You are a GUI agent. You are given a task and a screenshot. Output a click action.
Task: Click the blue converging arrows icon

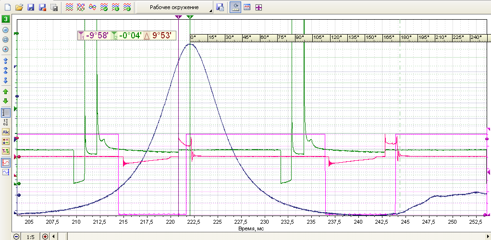(6, 70)
